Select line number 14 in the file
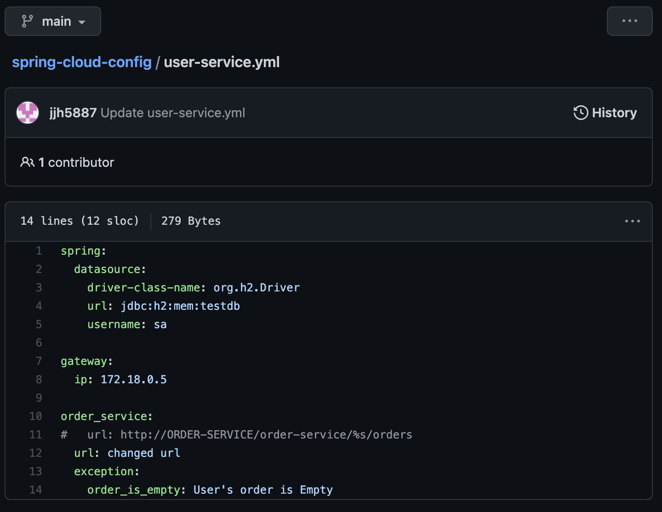The width and height of the screenshot is (662, 512). pos(36,490)
